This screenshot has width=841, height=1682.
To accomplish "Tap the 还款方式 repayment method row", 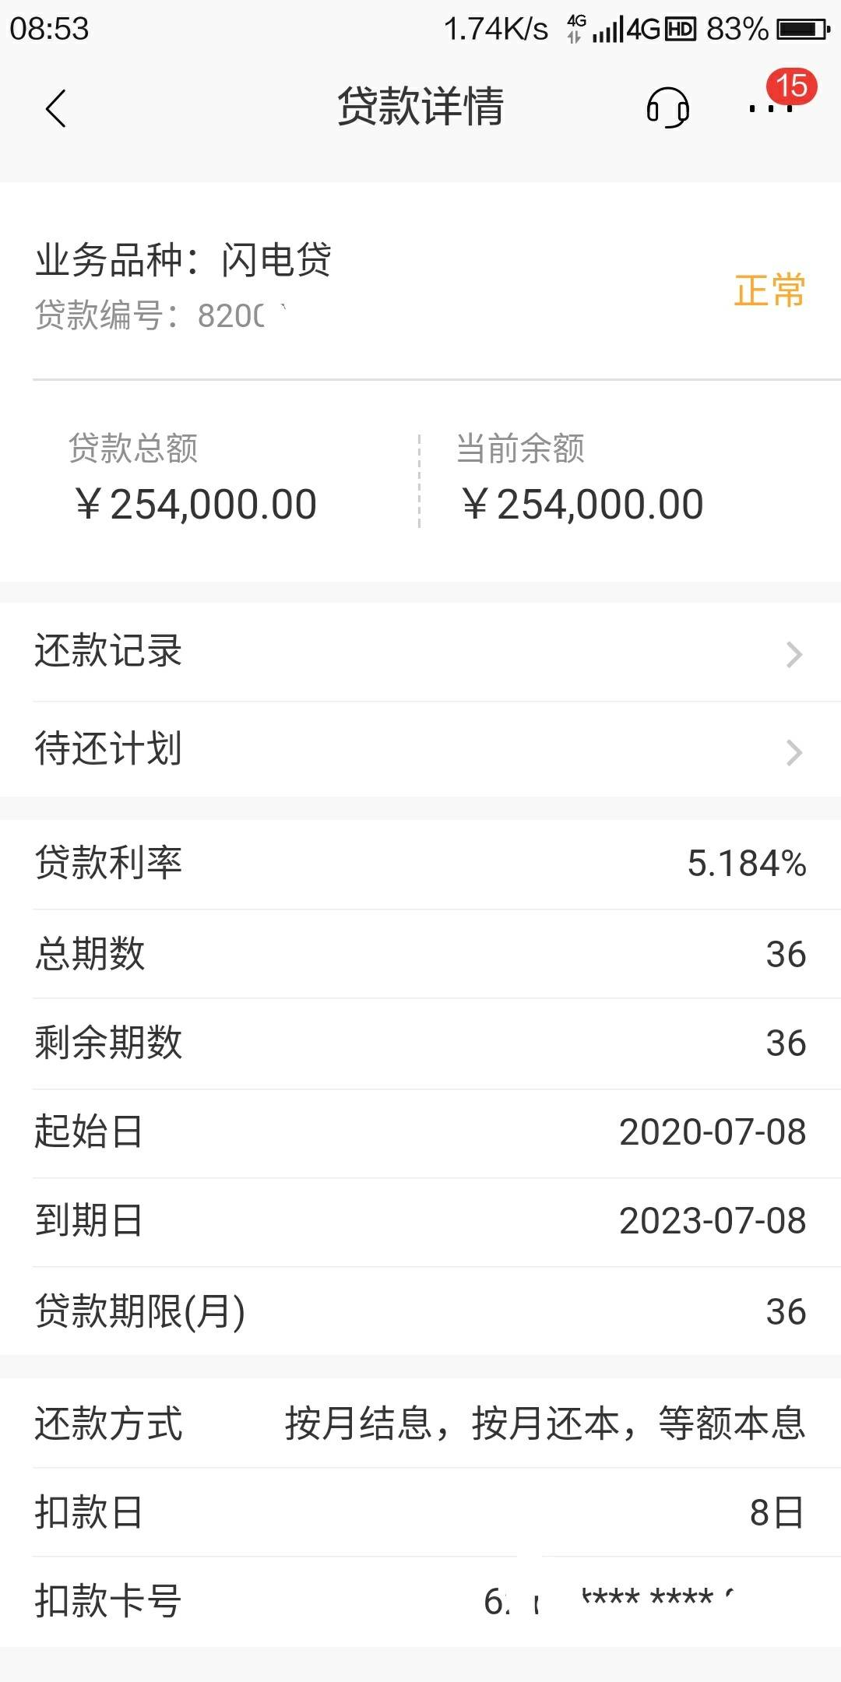I will (420, 1423).
